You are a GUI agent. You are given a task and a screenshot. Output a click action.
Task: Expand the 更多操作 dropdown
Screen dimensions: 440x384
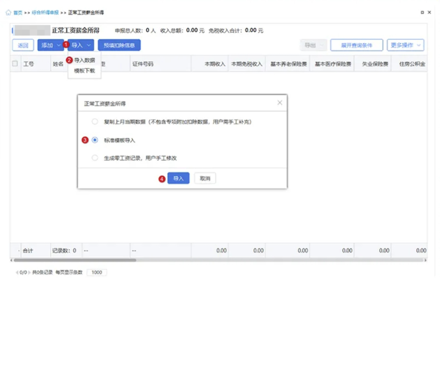coord(405,45)
